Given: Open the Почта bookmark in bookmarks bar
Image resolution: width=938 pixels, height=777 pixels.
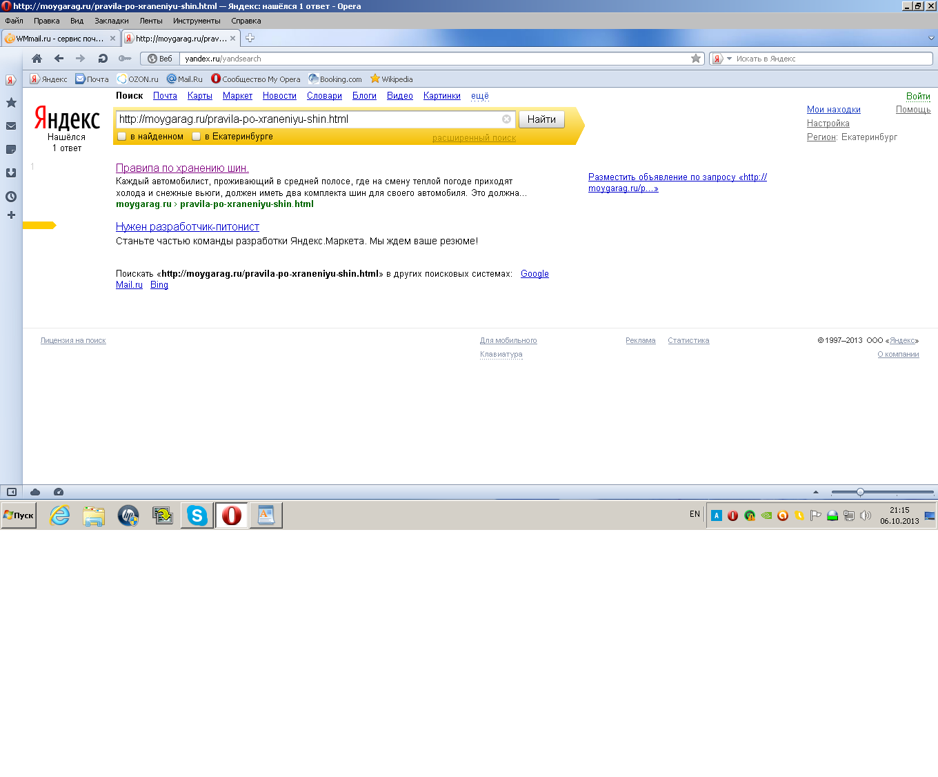Looking at the screenshot, I should pos(92,79).
